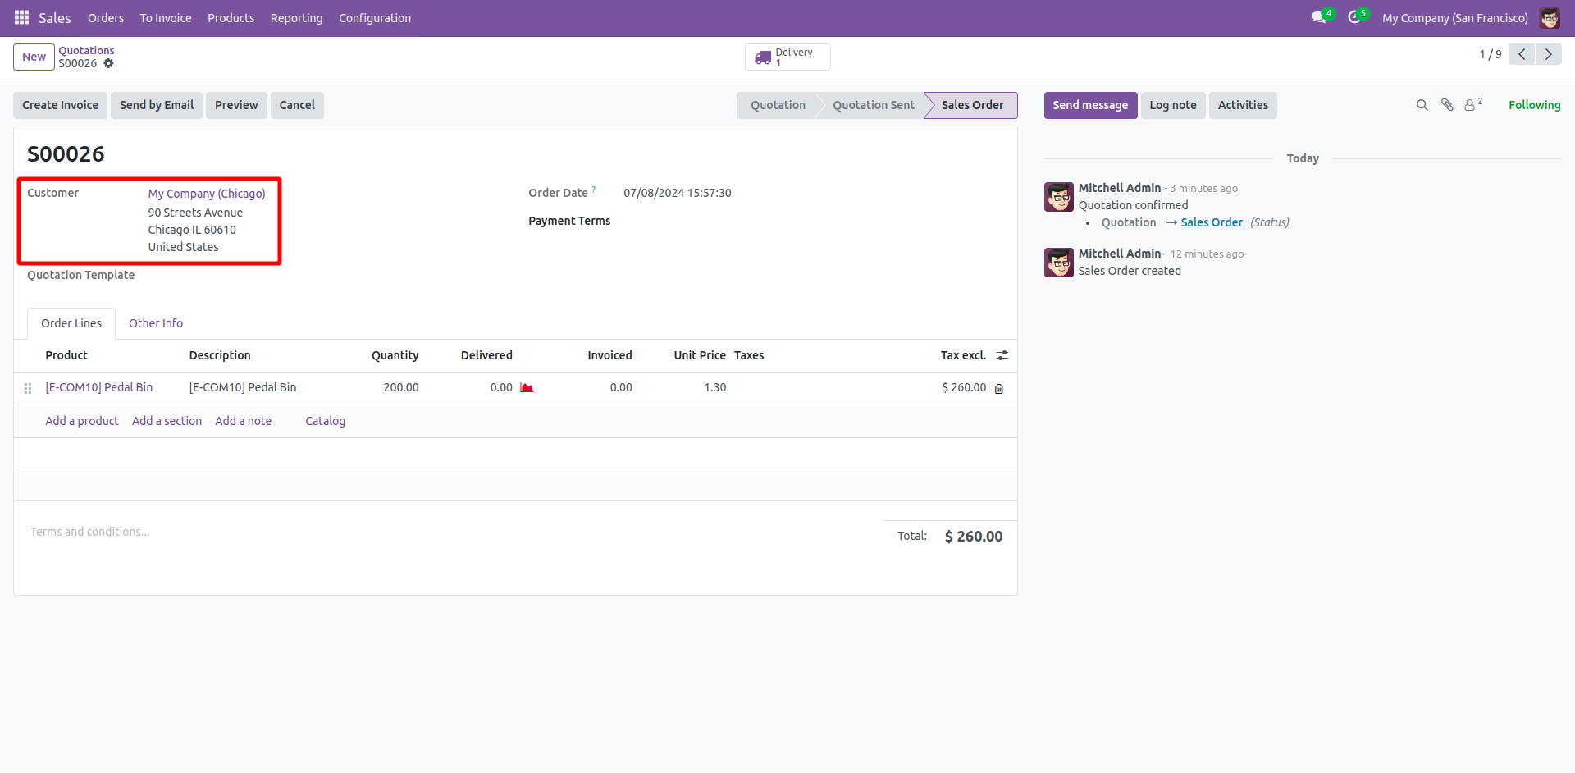Click the gear icon next to S00026

[x=108, y=63]
